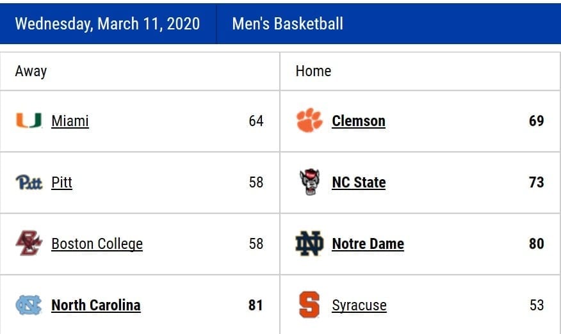The image size is (561, 334).
Task: Click the Home column header
Action: click(313, 71)
